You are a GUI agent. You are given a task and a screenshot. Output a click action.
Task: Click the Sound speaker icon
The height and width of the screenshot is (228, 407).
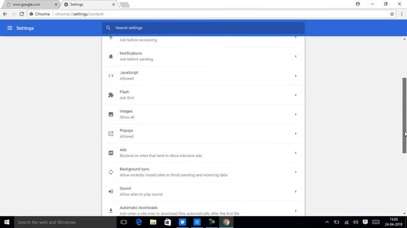click(x=111, y=191)
